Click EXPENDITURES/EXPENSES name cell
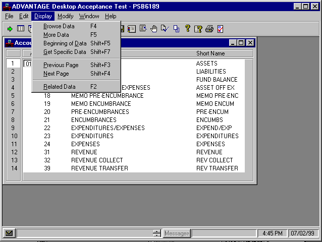 click(x=108, y=128)
